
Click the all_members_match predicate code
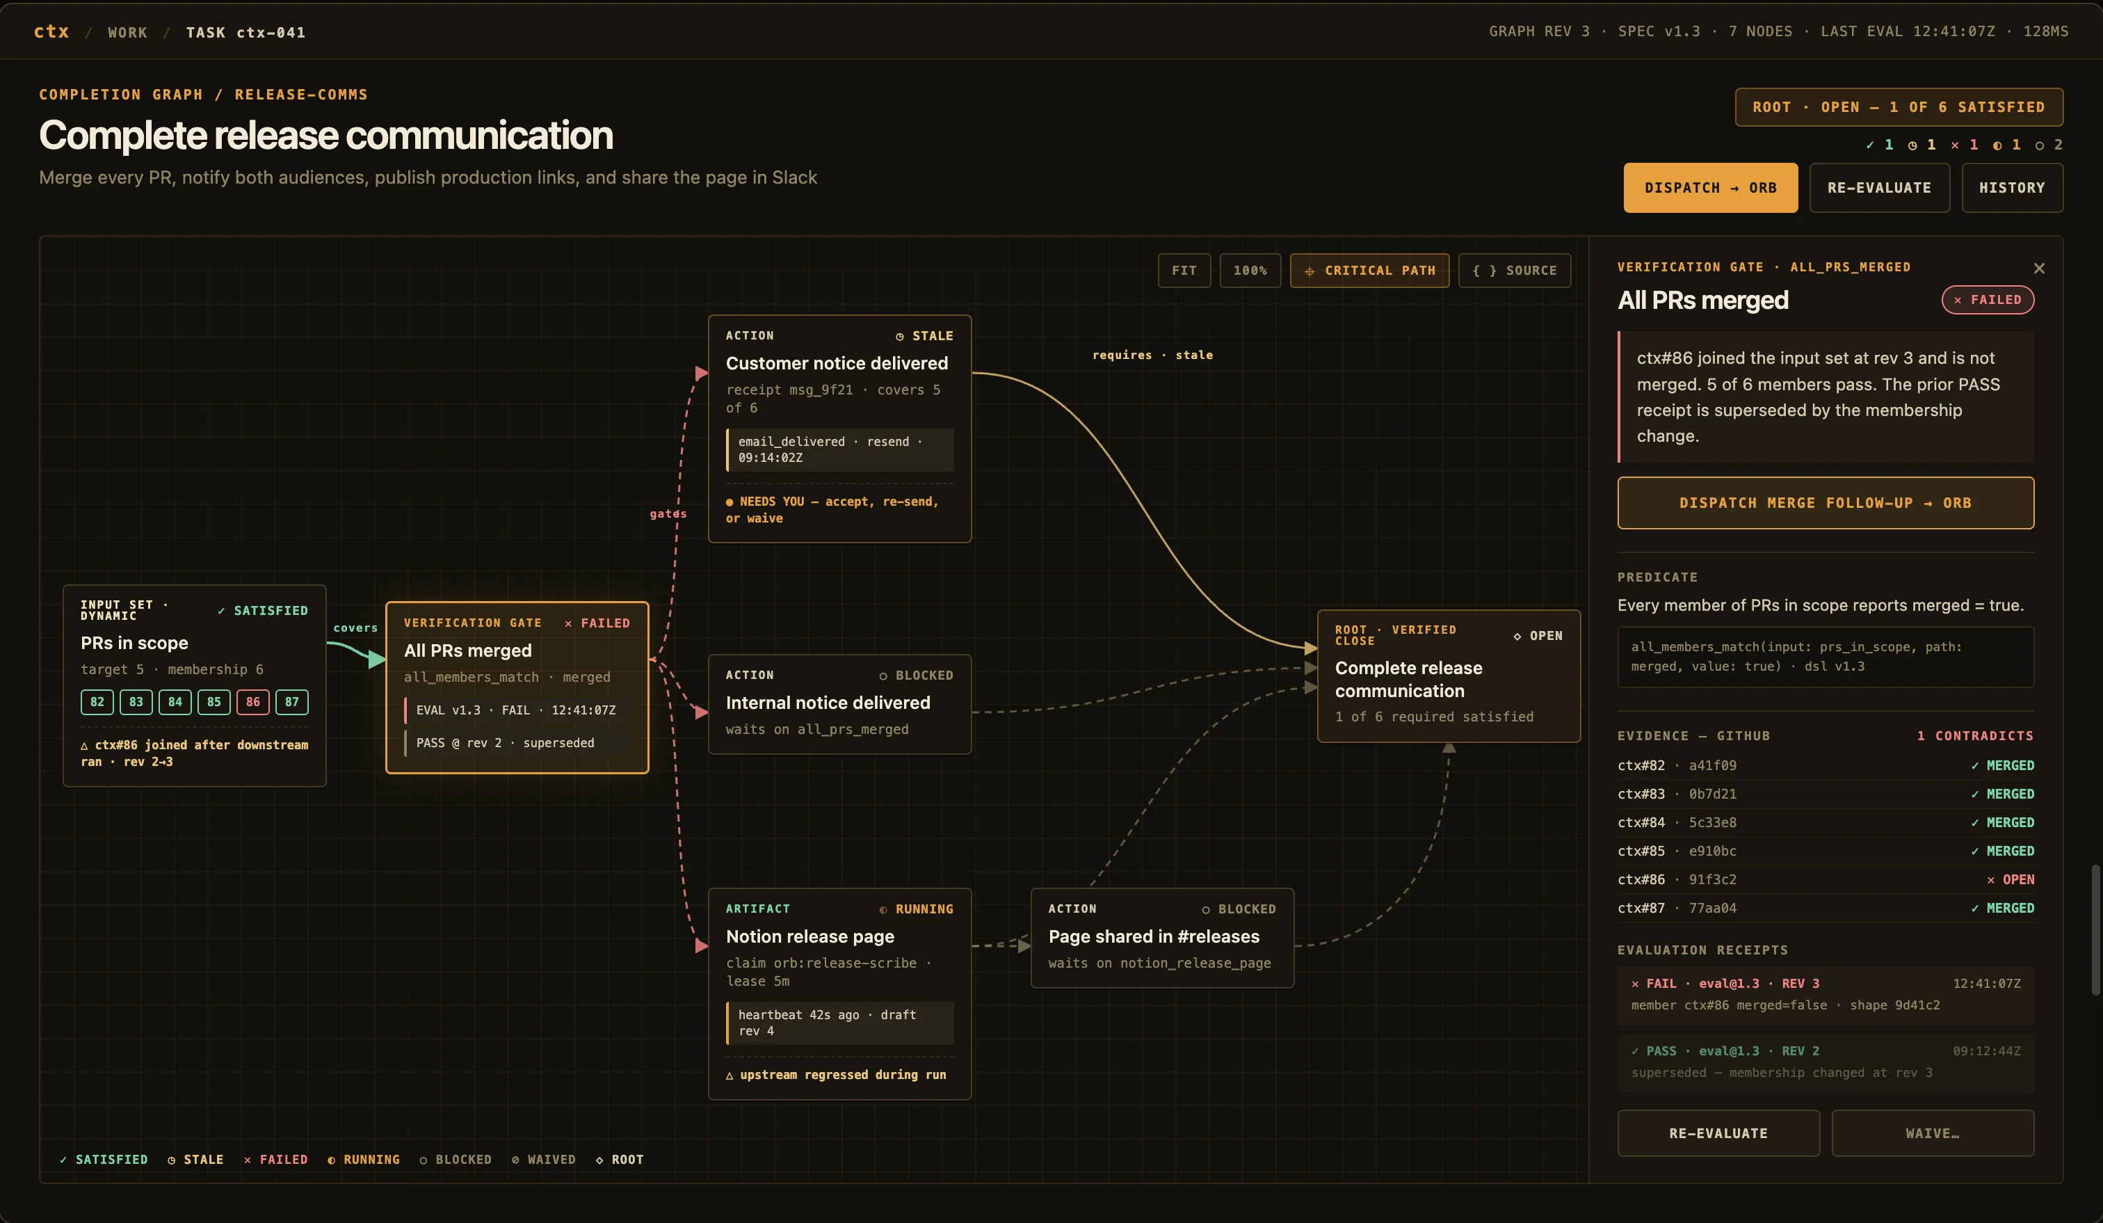pos(1825,657)
